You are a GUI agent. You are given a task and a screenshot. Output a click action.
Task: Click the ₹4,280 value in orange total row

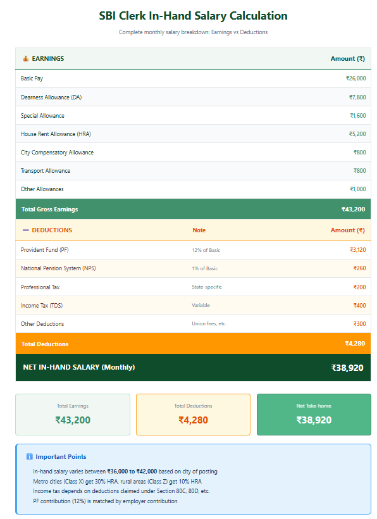(x=355, y=343)
